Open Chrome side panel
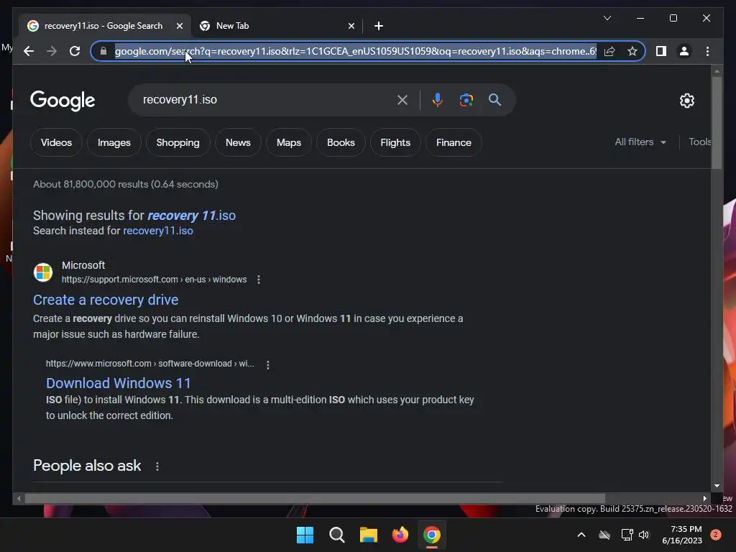736x552 pixels. (x=661, y=51)
